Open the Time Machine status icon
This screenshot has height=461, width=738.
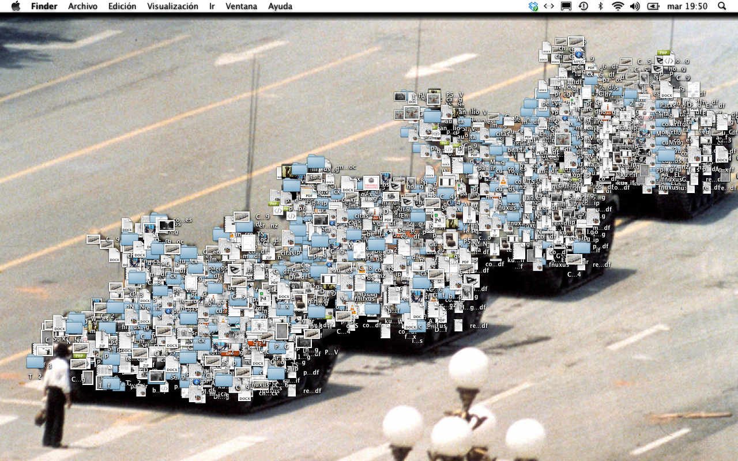click(x=583, y=6)
